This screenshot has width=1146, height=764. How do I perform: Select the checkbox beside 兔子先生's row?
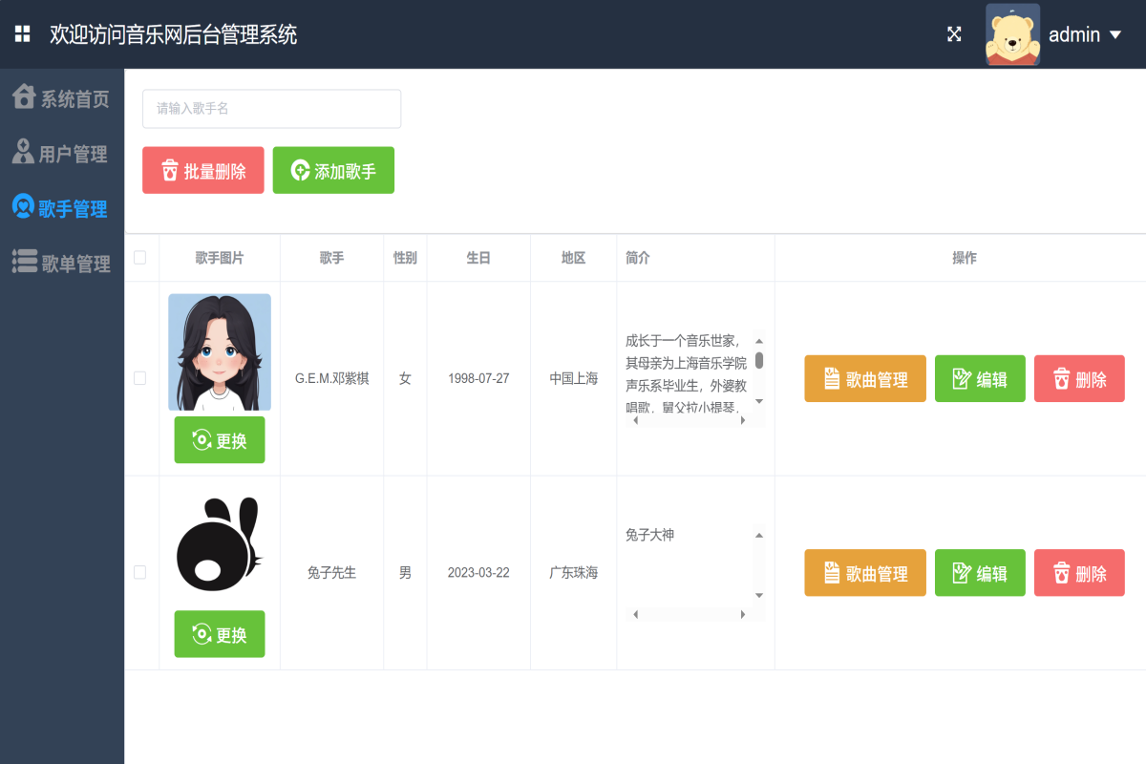point(139,572)
